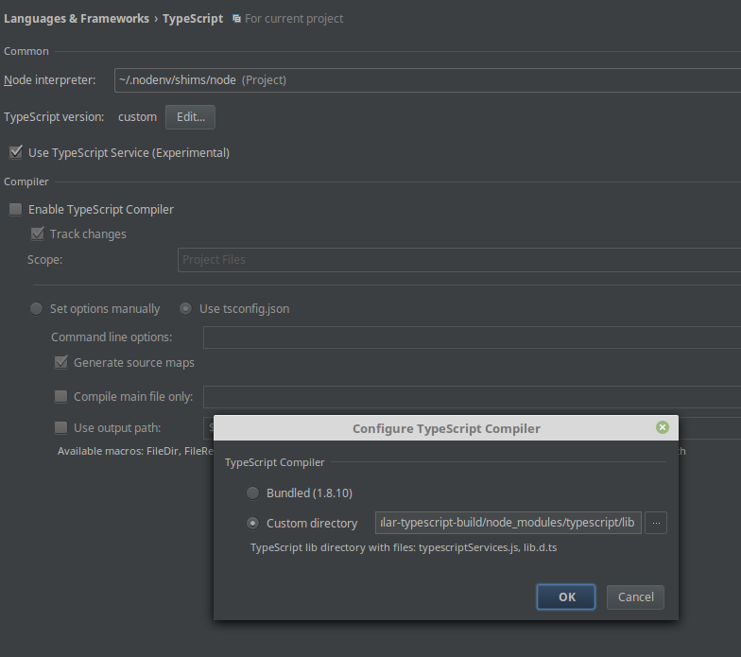Toggle Generate source maps checkbox
The width and height of the screenshot is (741, 657).
point(60,362)
